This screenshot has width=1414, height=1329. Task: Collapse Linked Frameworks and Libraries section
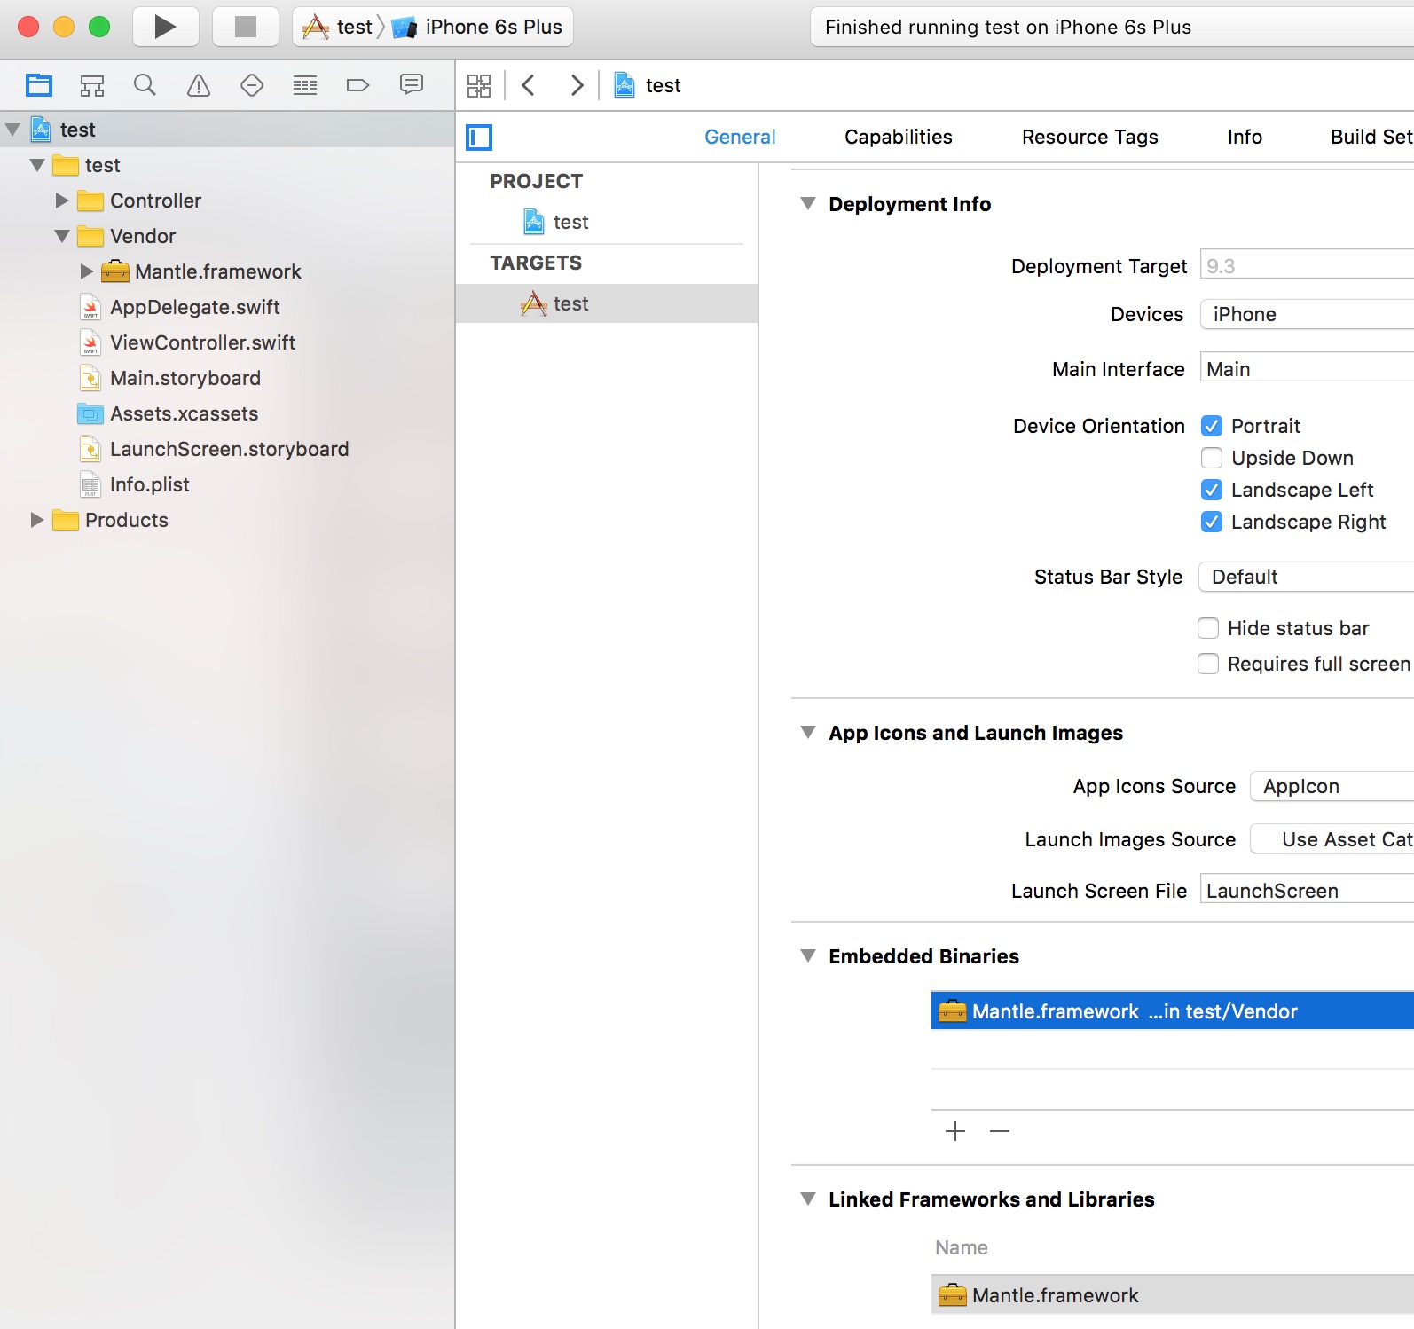coord(808,1199)
